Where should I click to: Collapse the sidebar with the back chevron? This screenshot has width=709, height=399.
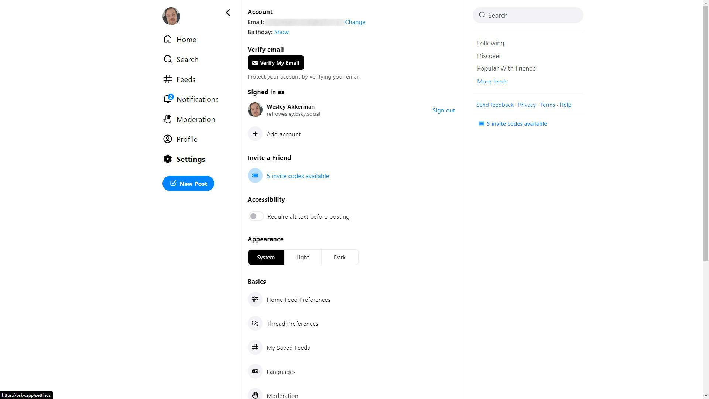point(228,13)
